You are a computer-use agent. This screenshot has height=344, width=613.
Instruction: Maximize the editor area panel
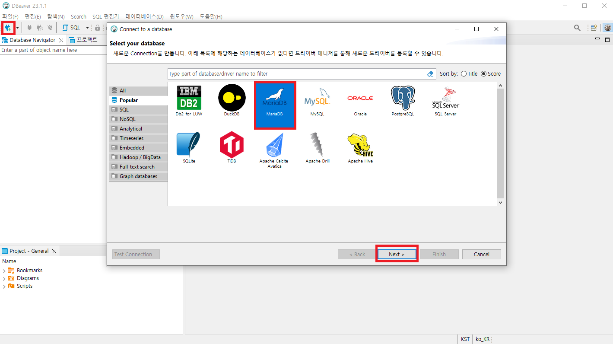(607, 39)
